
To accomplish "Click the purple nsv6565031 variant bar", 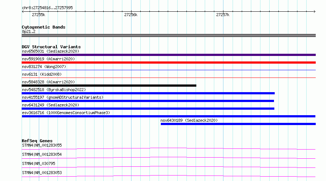I will (x=168, y=55).
